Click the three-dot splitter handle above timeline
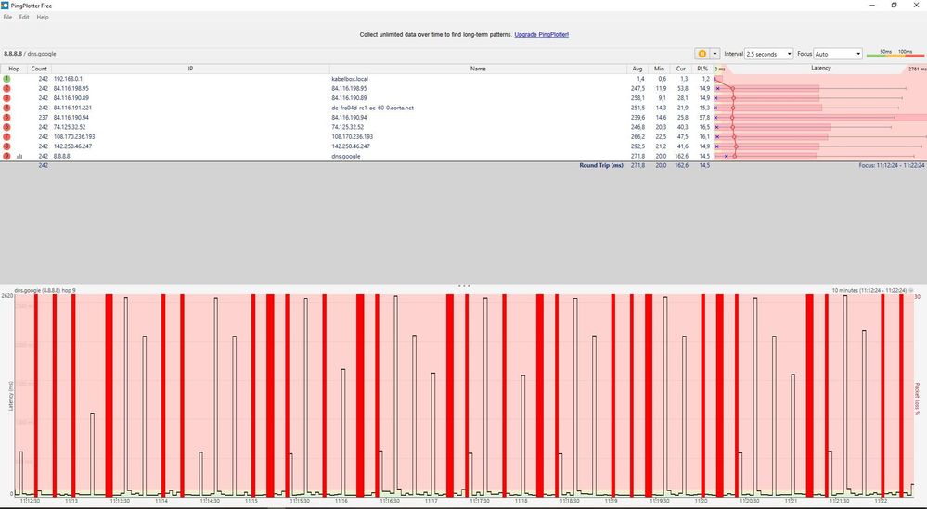Screen dimensions: 927x509 [x=464, y=286]
